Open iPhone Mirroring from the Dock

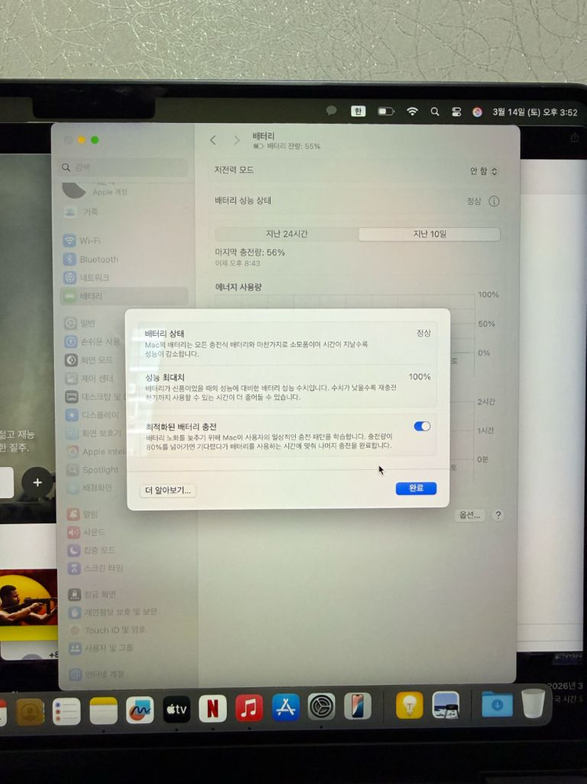point(358,706)
